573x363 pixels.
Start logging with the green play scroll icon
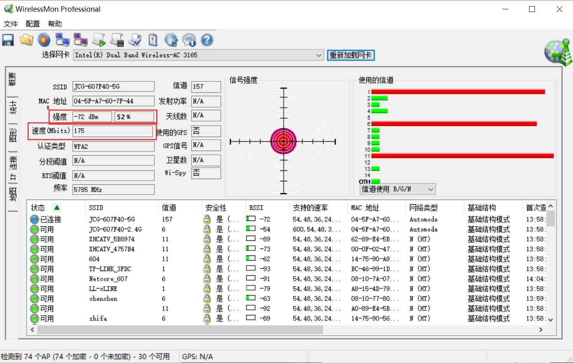click(99, 40)
